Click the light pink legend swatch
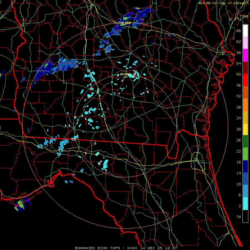The height and width of the screenshot is (250, 250). [245, 42]
